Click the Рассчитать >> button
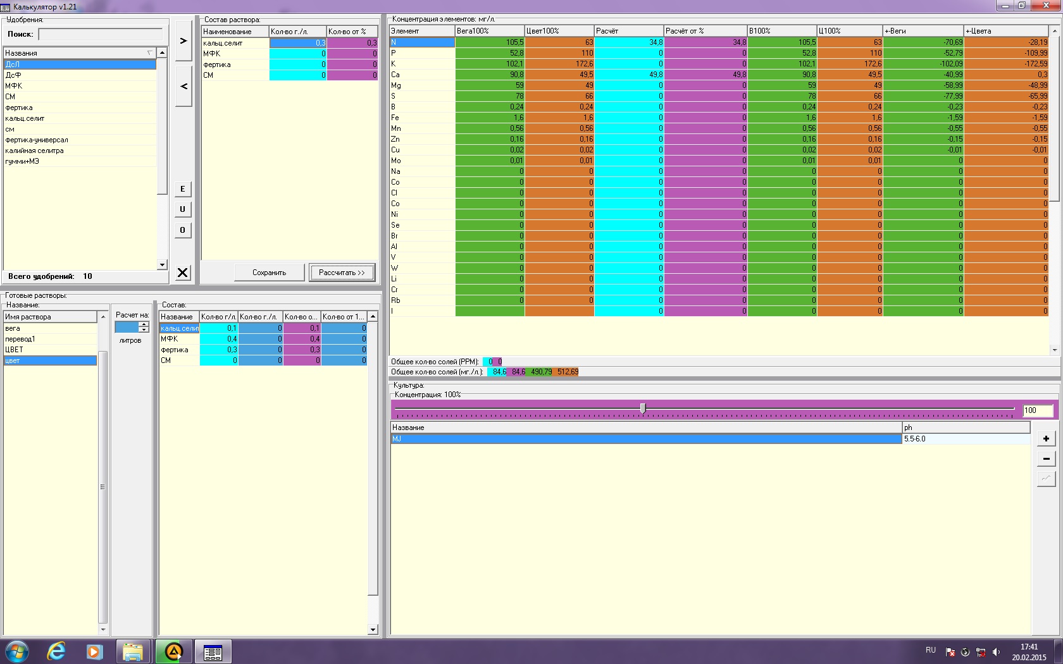 tap(342, 273)
